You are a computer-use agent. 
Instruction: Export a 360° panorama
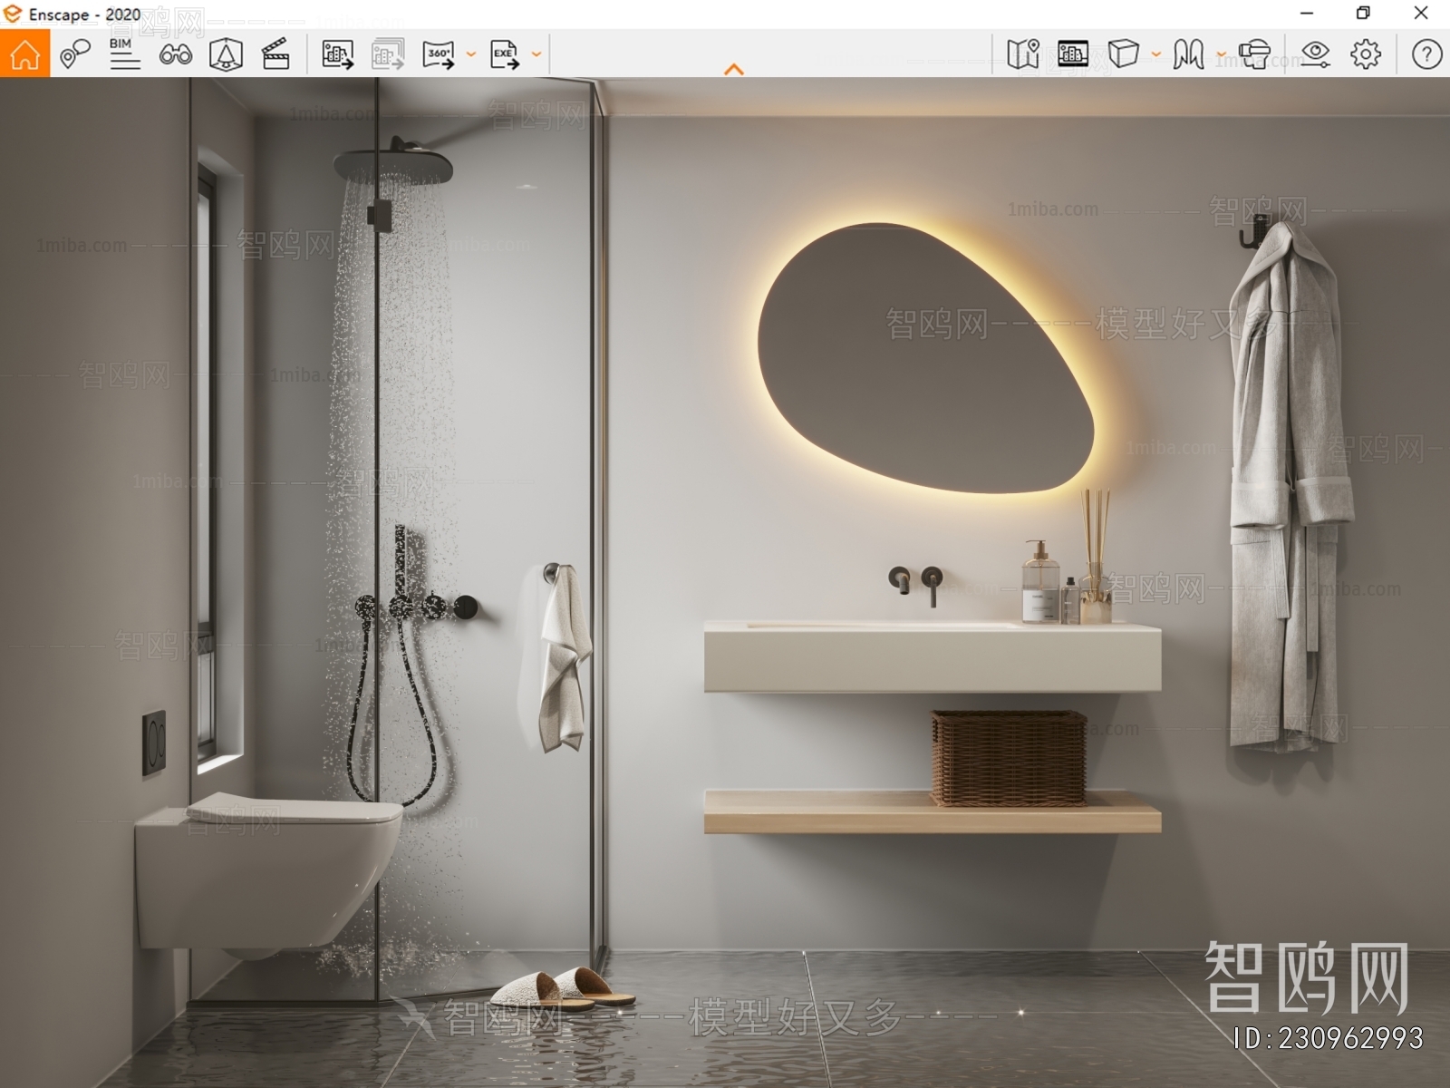[x=439, y=54]
